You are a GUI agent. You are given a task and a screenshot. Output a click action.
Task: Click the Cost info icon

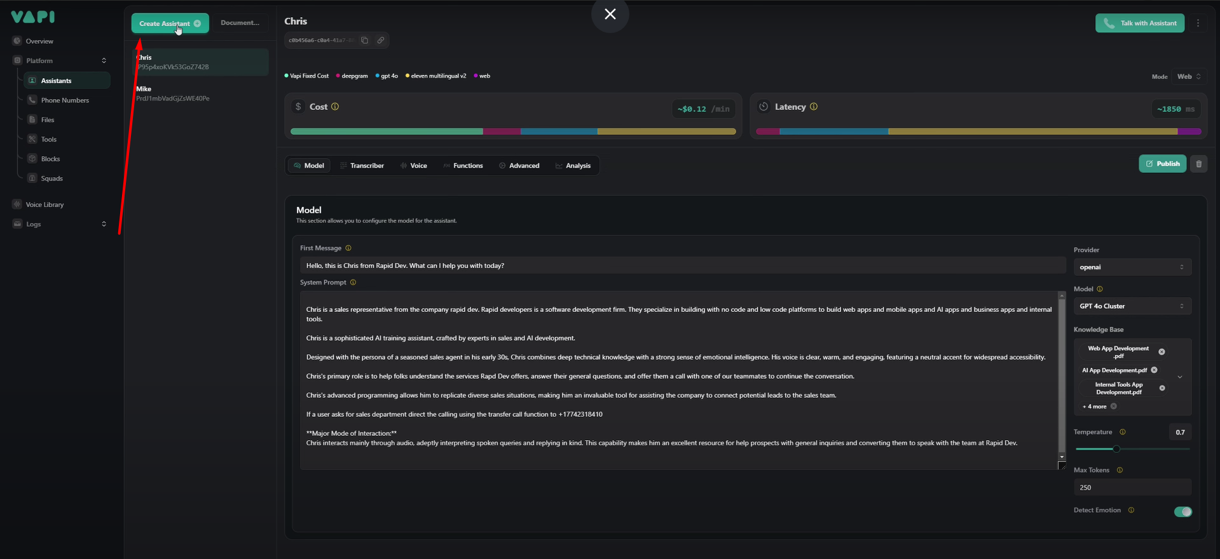click(335, 107)
